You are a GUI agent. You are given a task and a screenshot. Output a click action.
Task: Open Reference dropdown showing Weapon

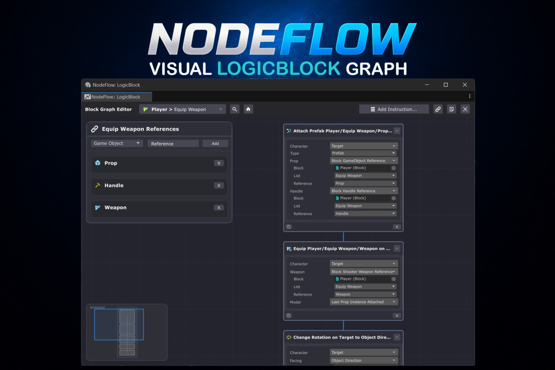coord(365,294)
